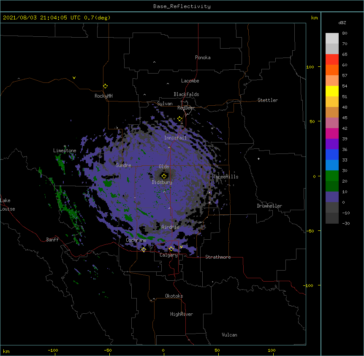Click the Lake Louise label

point(8,205)
